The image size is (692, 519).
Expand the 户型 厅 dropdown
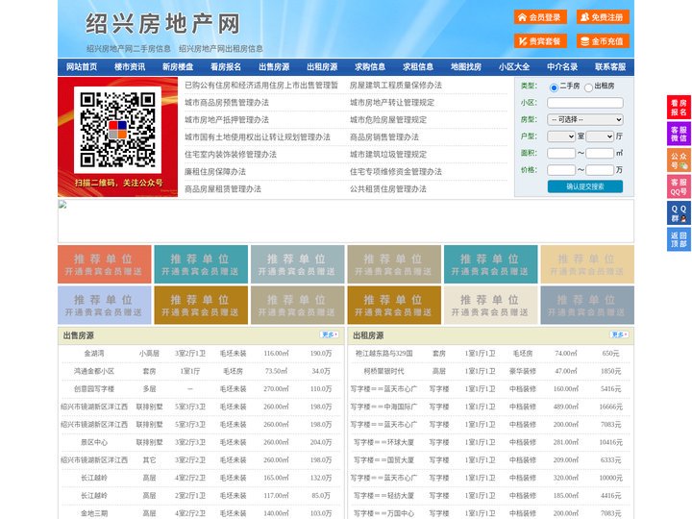pyautogui.click(x=600, y=136)
